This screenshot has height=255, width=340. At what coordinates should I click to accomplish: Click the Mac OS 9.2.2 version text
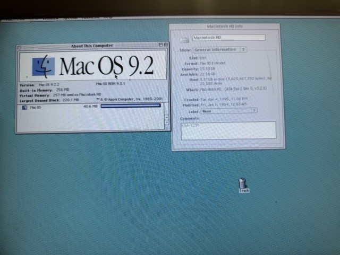[49, 85]
